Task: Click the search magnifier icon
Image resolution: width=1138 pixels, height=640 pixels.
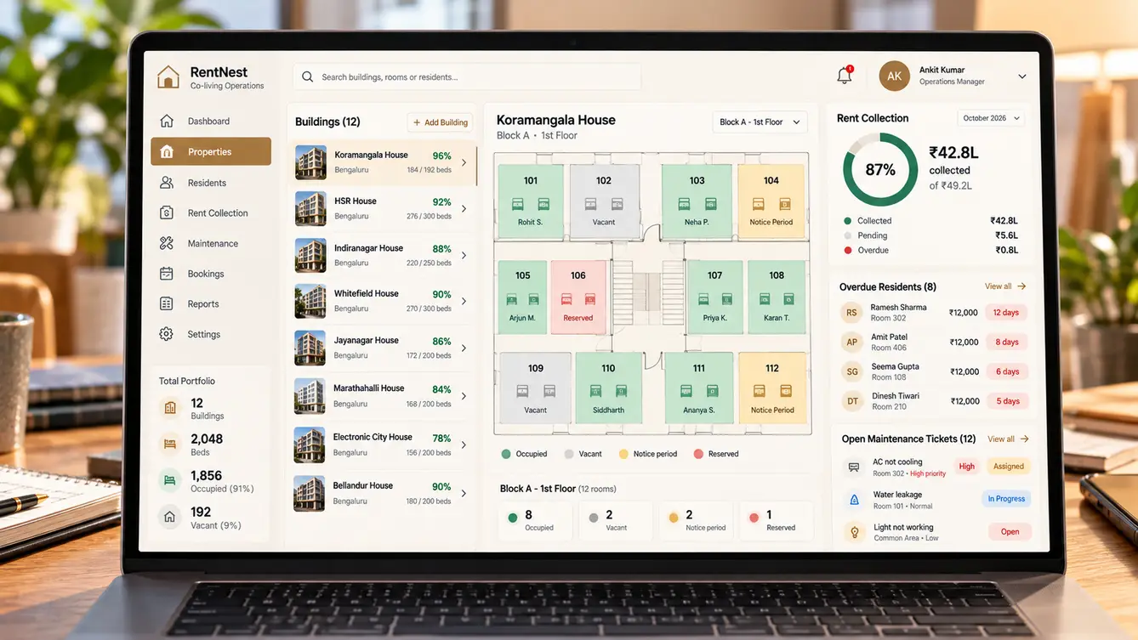Action: (307, 76)
